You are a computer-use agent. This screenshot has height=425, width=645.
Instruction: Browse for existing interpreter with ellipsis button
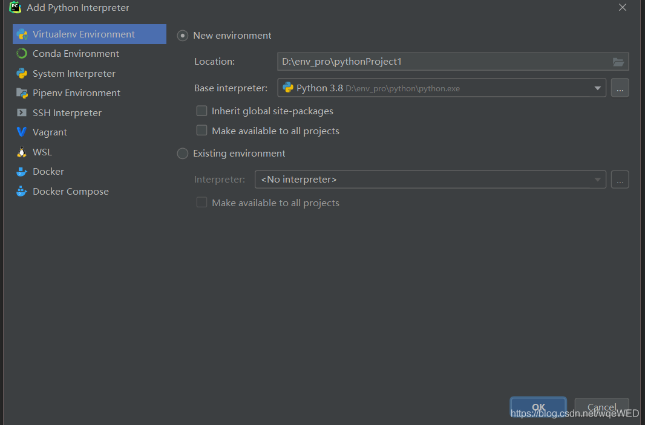(620, 180)
